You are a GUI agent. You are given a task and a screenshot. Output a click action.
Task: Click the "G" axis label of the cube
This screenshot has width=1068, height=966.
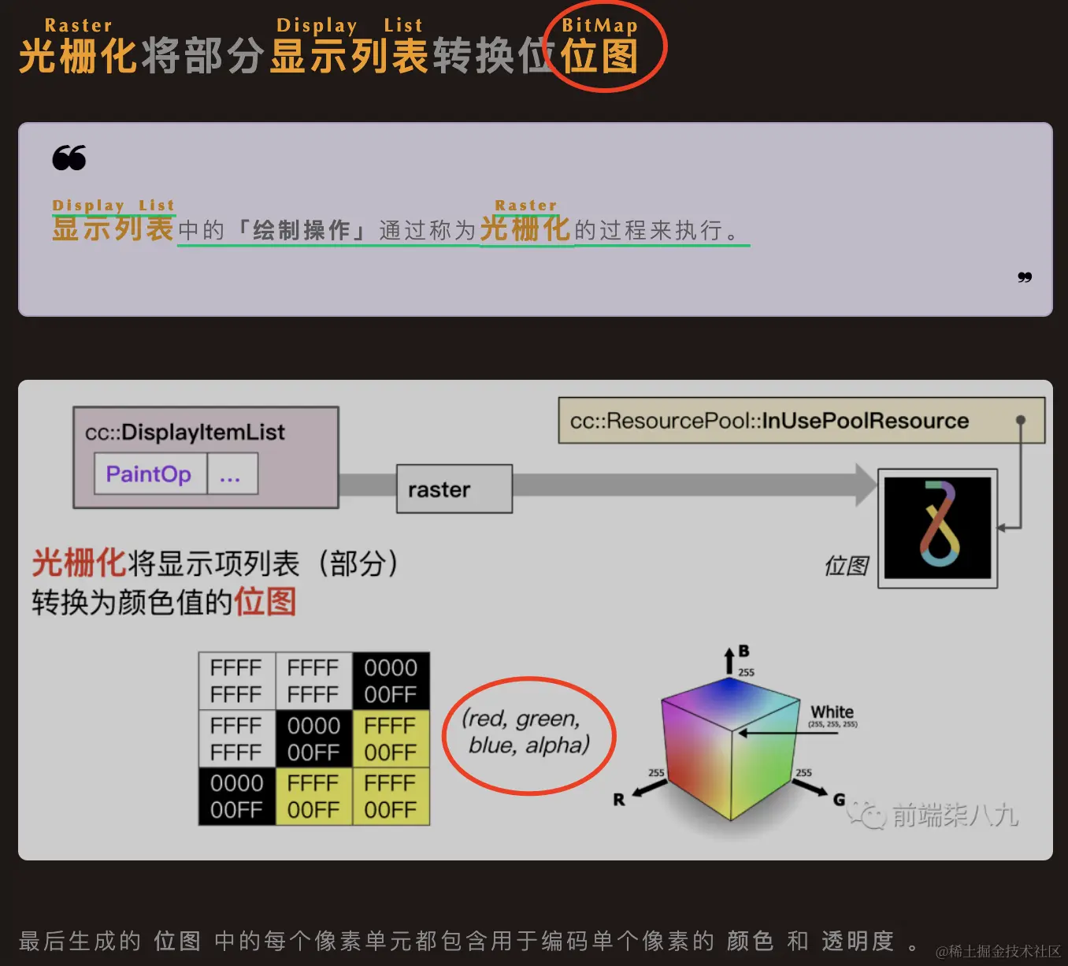[x=840, y=800]
